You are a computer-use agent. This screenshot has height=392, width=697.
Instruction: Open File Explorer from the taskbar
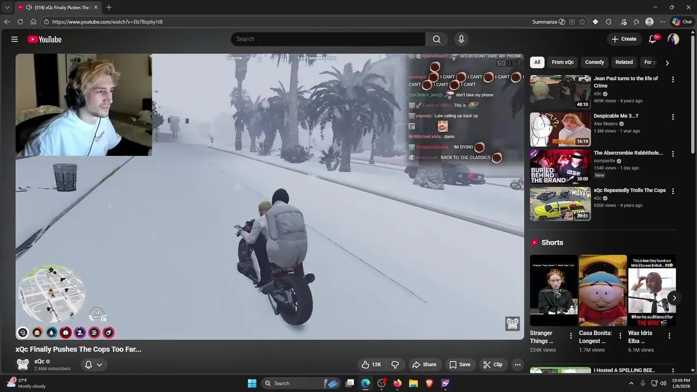click(413, 383)
